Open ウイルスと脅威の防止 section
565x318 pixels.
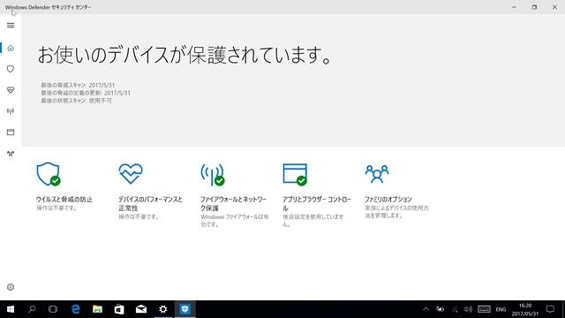tap(64, 200)
